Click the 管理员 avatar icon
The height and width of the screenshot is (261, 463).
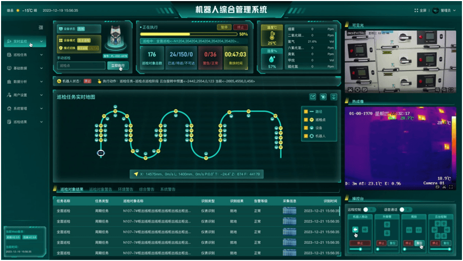point(435,10)
